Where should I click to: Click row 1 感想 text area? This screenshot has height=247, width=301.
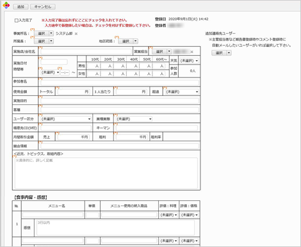[x=115, y=228]
